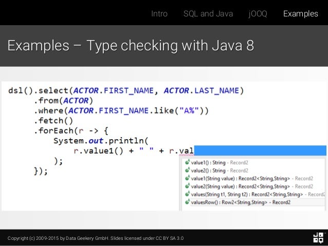Go to the jOOQ section tab
This screenshot has width=328, height=246.
point(258,14)
